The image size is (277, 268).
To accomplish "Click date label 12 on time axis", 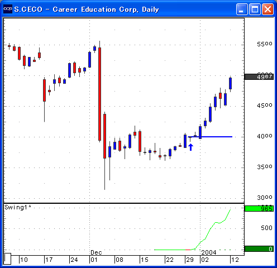I will (x=235, y=260).
